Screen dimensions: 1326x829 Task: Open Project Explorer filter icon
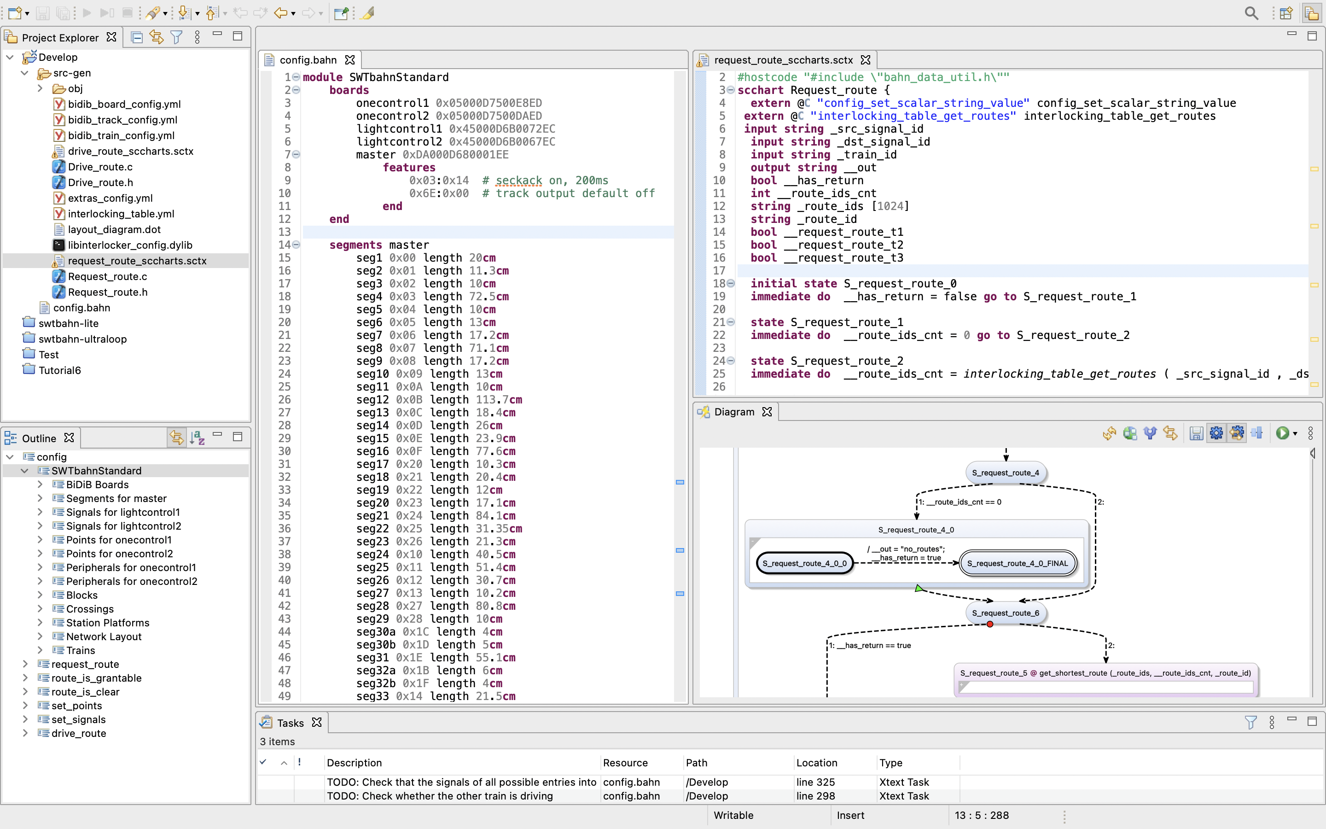tap(176, 37)
